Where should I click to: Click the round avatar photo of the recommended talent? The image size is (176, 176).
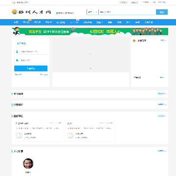click(x=28, y=163)
